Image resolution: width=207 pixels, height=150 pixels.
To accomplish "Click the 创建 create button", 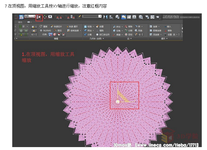I will 100,27.
